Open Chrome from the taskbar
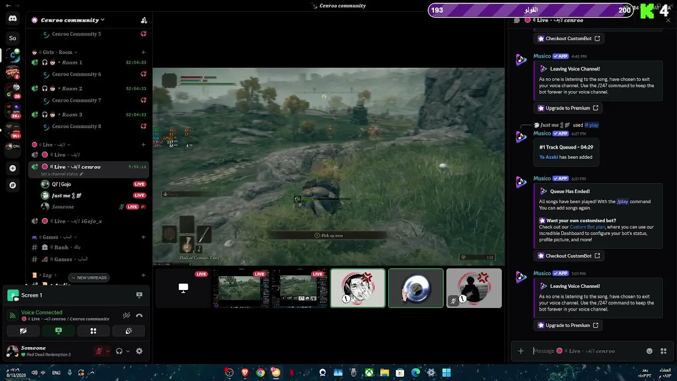Image resolution: width=677 pixels, height=381 pixels. tap(260, 373)
